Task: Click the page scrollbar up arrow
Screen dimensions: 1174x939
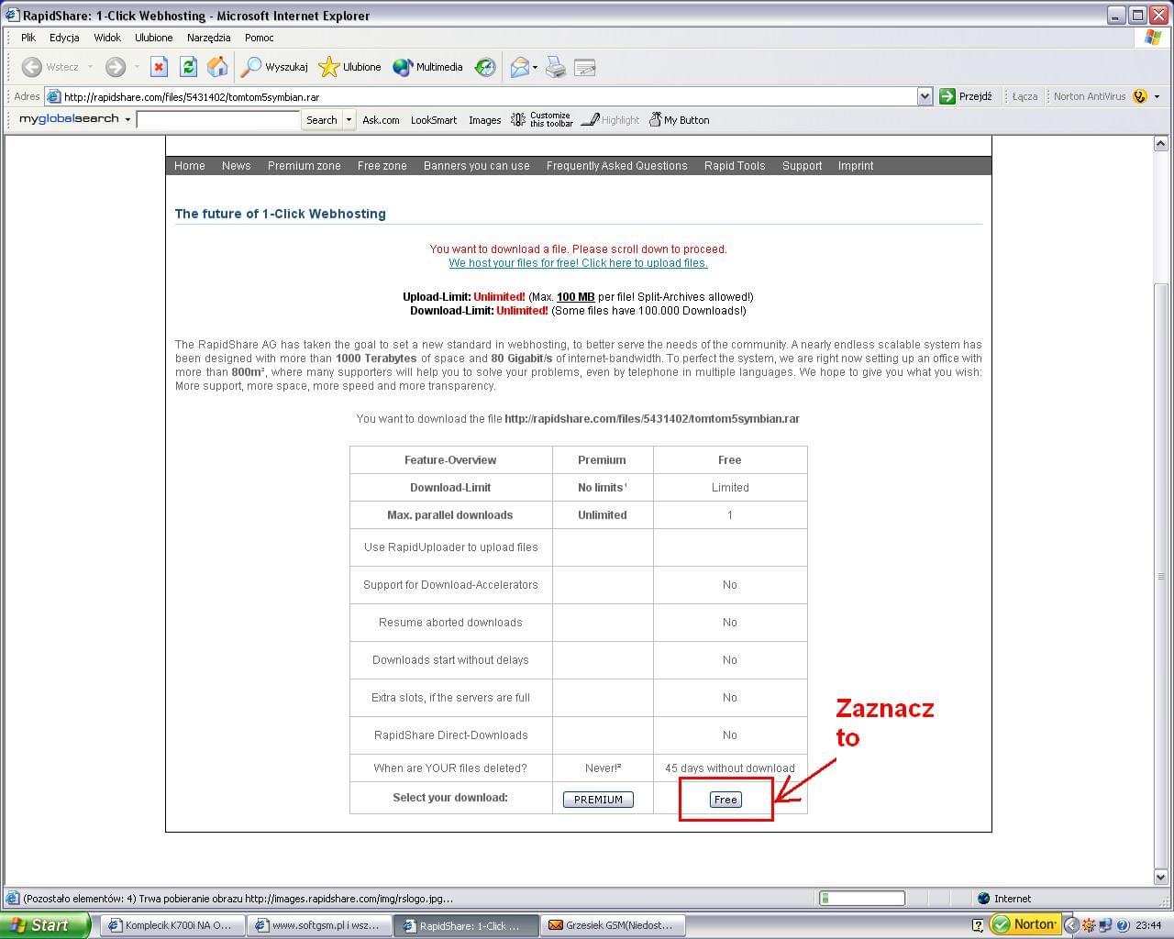Action: click(1160, 144)
